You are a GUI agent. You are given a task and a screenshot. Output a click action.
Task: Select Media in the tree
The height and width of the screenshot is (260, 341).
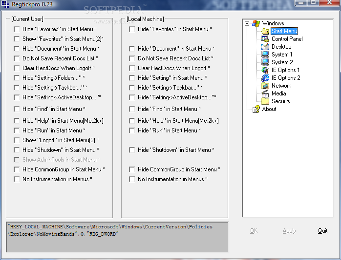(279, 93)
